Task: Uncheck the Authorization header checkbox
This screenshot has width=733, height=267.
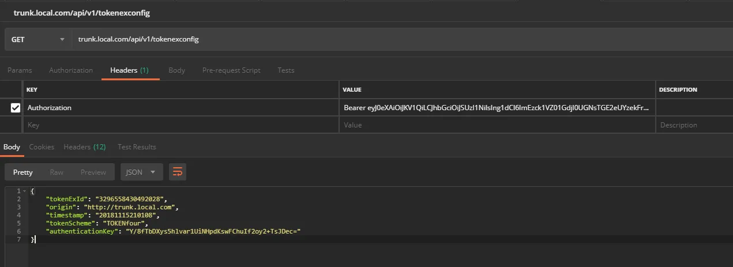Action: click(16, 107)
